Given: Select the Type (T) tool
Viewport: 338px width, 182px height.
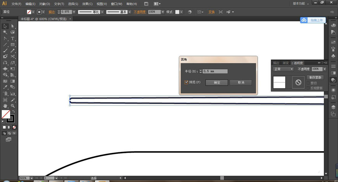Looking at the screenshot, I should point(13,38).
